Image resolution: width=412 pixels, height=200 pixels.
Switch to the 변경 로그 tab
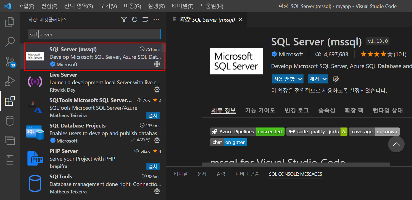point(297,110)
